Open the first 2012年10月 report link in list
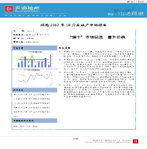The image size is (147, 149). 32,95
